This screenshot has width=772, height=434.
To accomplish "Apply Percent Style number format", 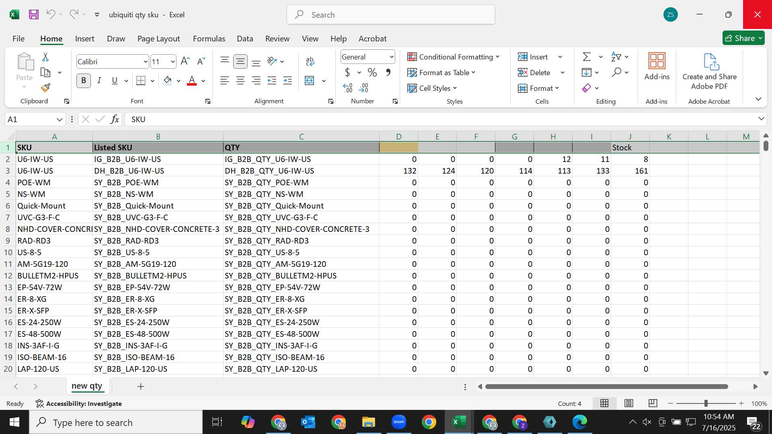I will 372,73.
